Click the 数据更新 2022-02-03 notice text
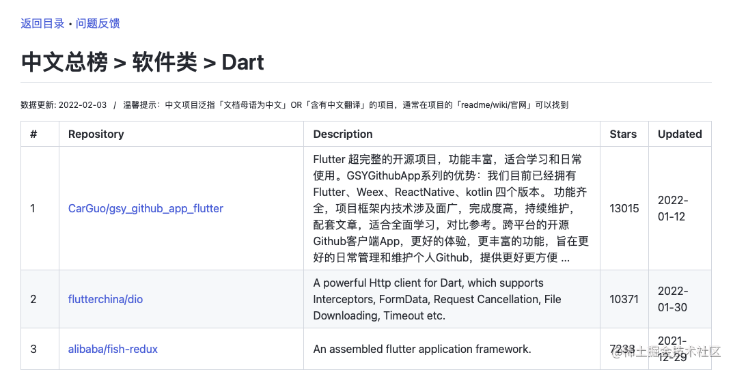Screen dimensions: 733x370 [64, 105]
